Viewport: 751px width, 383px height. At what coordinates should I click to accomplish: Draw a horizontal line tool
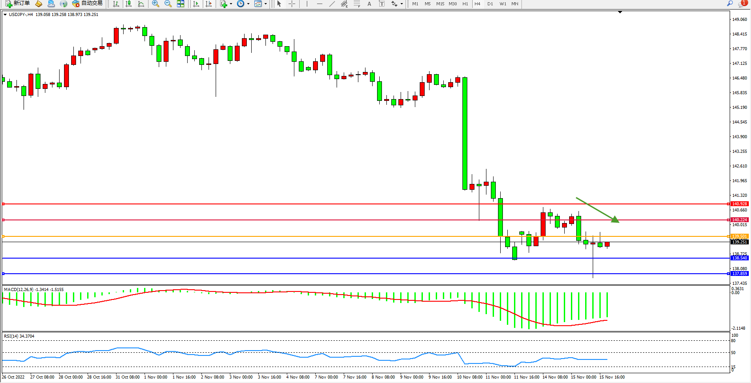[x=319, y=4]
